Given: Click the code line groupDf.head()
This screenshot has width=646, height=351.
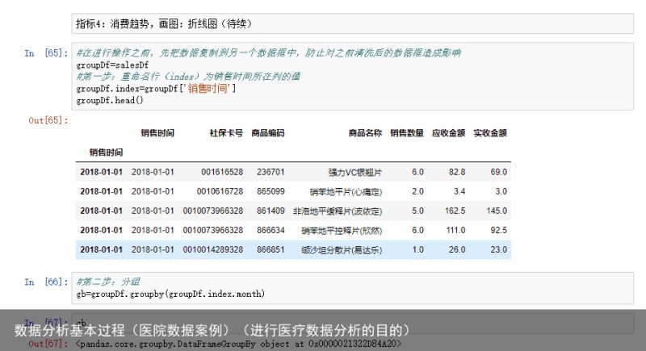Looking at the screenshot, I should [x=110, y=100].
